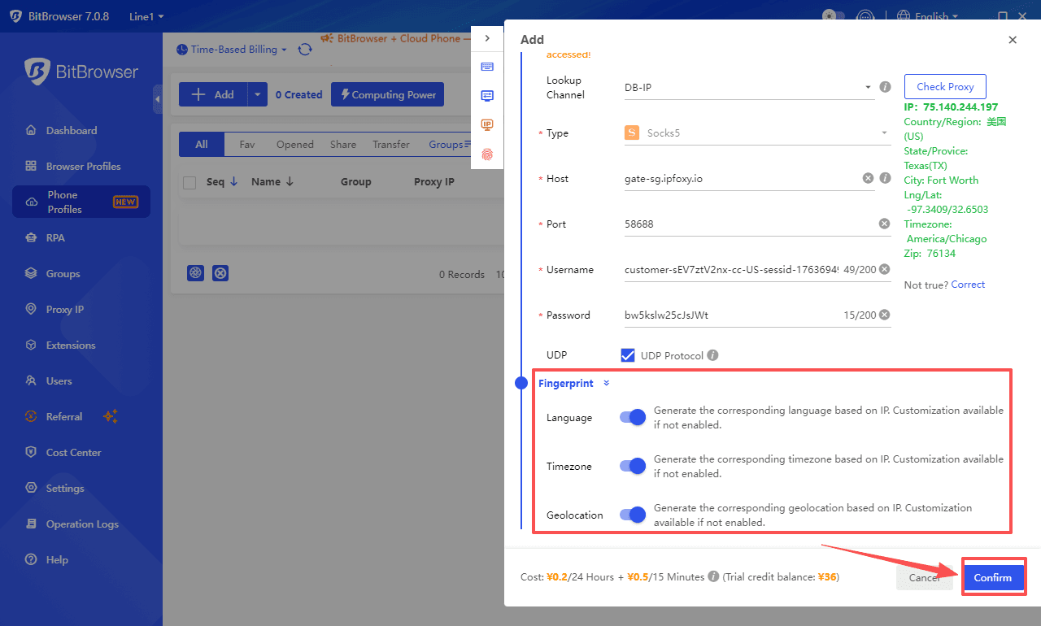Click the info icon beside Lookup Channel
The image size is (1041, 626).
click(x=886, y=87)
